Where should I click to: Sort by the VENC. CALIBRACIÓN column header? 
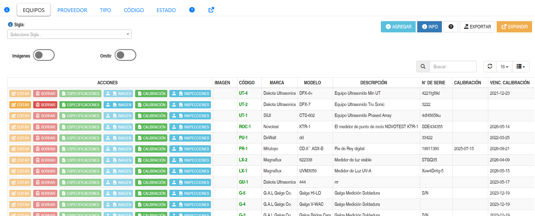point(510,83)
